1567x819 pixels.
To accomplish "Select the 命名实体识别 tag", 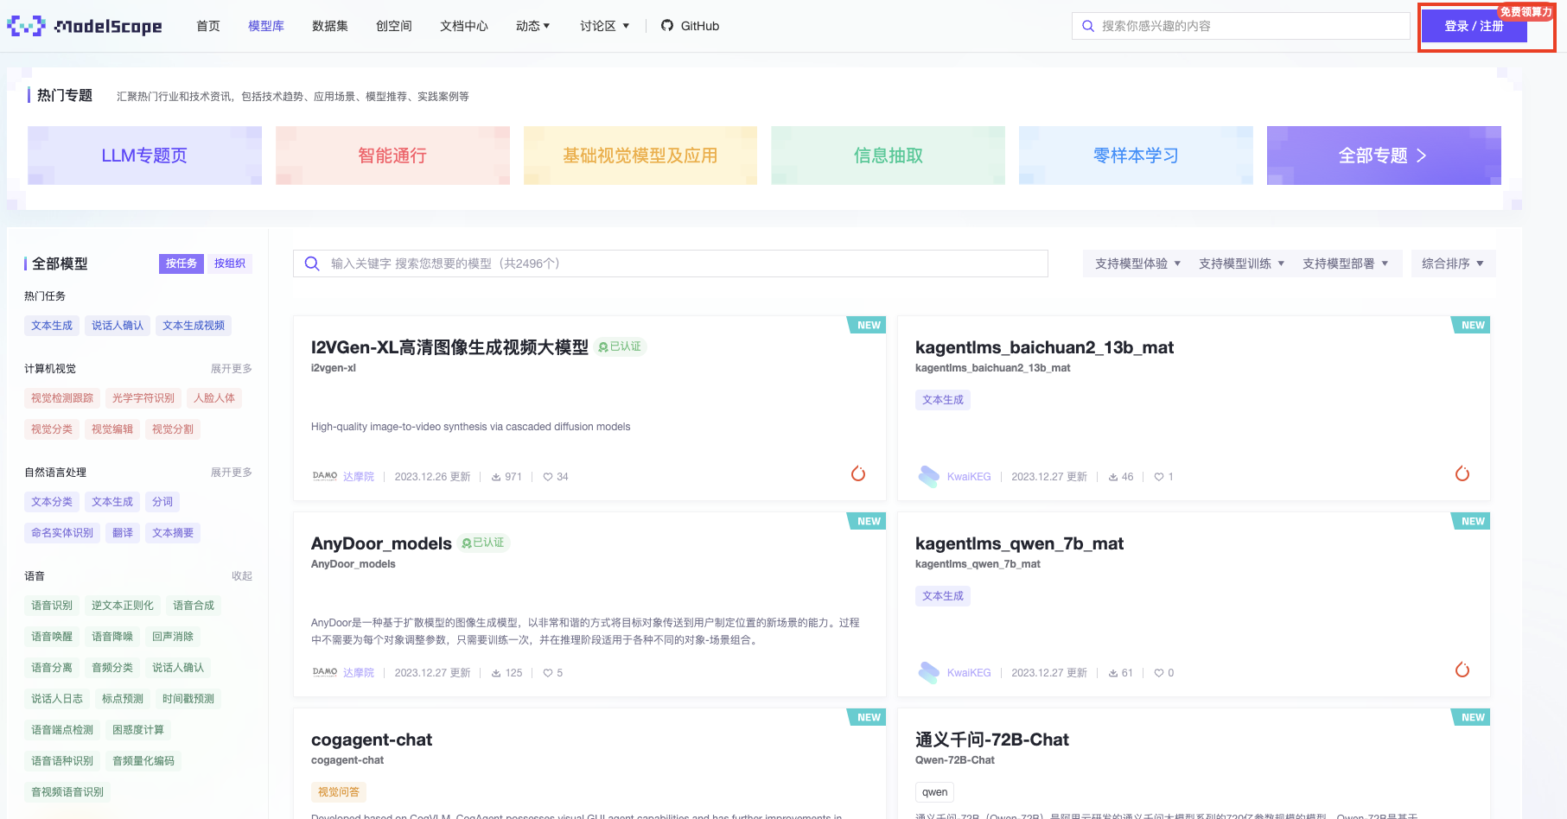I will 62,533.
